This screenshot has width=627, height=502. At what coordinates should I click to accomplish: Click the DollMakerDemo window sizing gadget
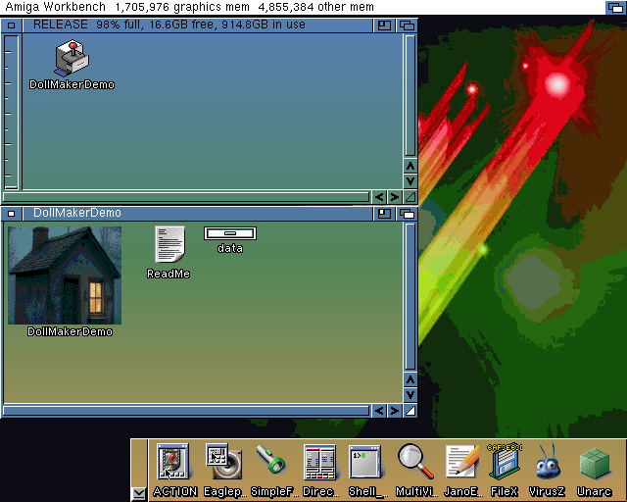pos(410,411)
